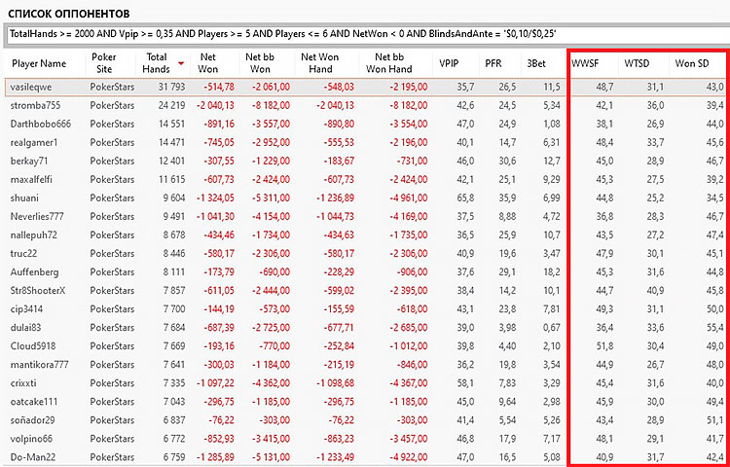Select the Cloud5918 player row
Image resolution: width=730 pixels, height=467 pixels.
pos(35,345)
